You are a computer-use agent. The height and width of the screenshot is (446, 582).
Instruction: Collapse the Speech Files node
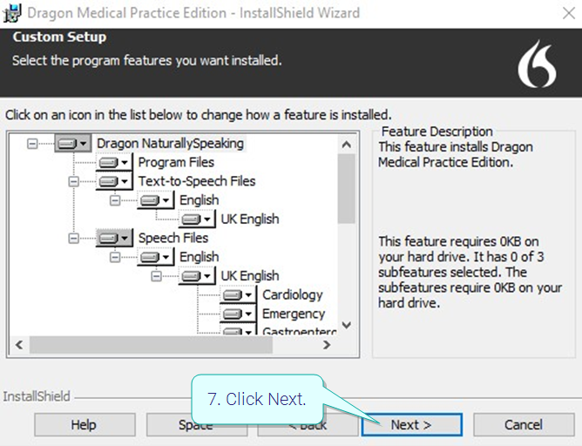[73, 238]
